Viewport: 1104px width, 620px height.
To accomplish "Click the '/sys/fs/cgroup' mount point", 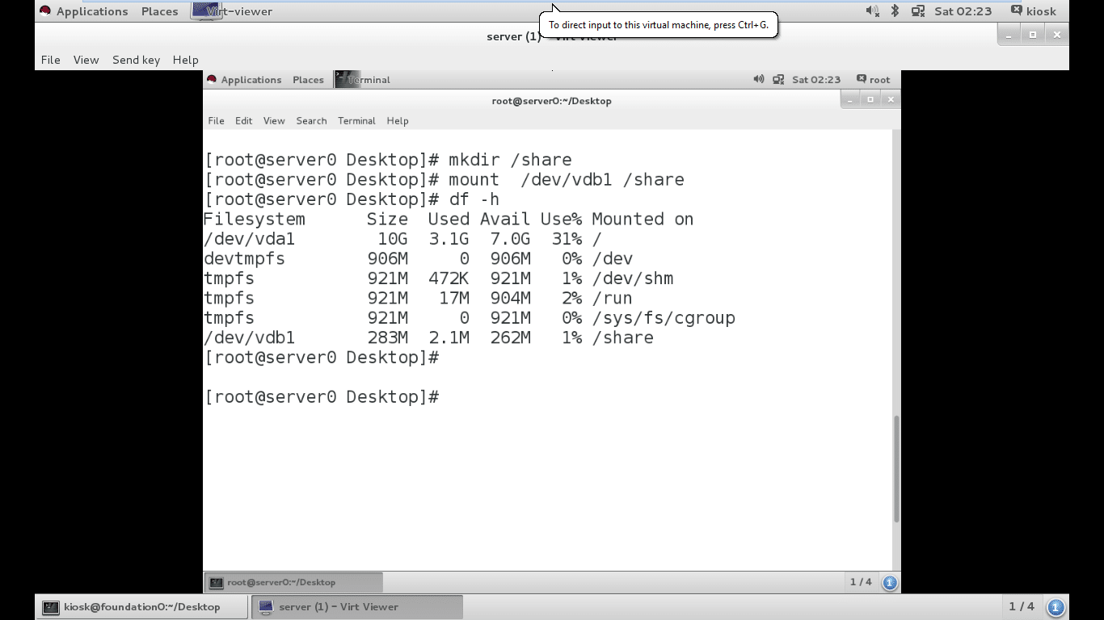I will pyautogui.click(x=664, y=318).
